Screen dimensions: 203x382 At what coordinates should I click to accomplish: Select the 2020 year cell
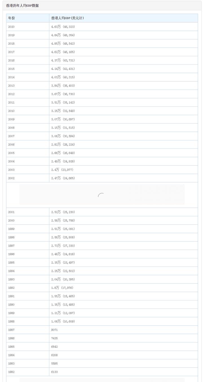[x=12, y=27]
